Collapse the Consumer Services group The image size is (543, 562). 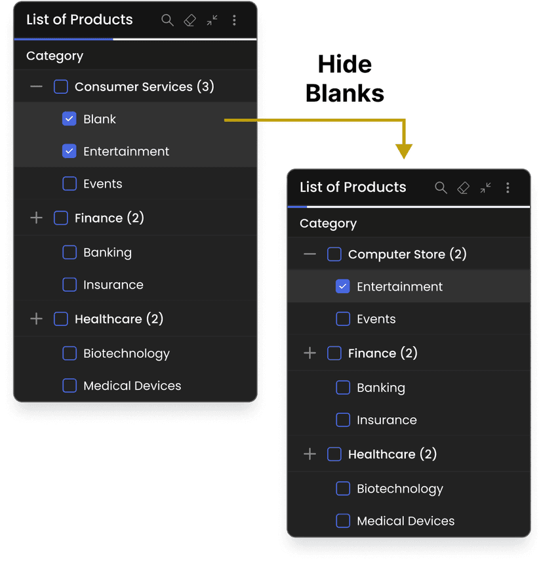click(x=37, y=87)
